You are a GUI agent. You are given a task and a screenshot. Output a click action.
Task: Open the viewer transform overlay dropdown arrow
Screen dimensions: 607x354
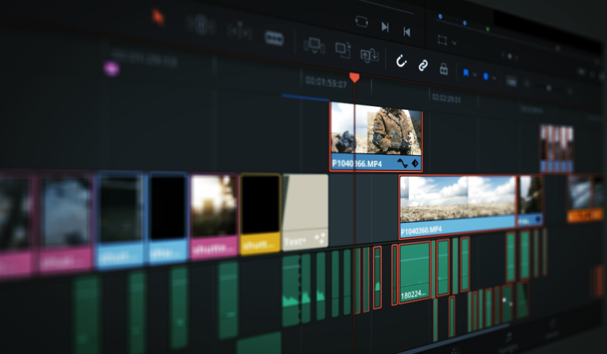[x=454, y=43]
